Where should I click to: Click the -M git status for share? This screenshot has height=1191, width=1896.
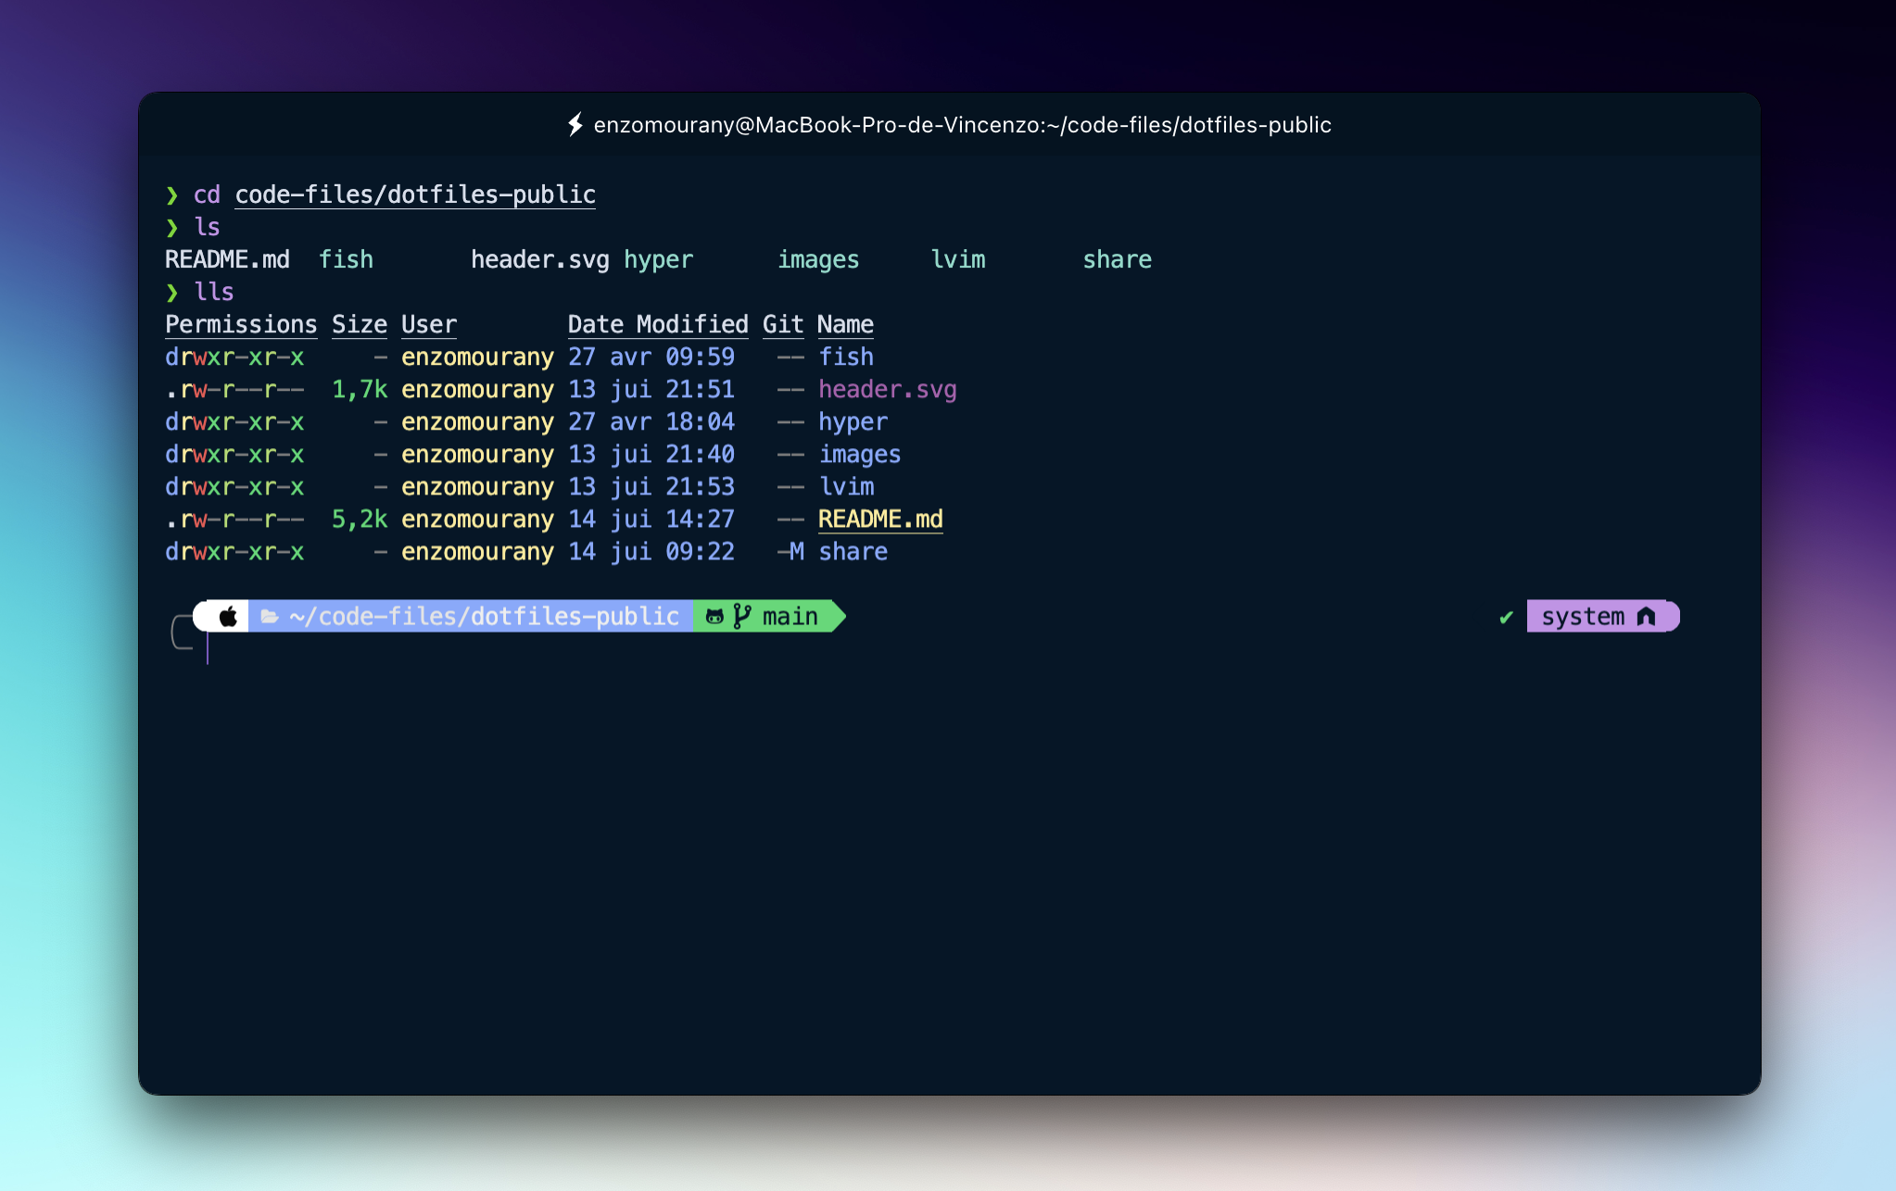click(790, 552)
